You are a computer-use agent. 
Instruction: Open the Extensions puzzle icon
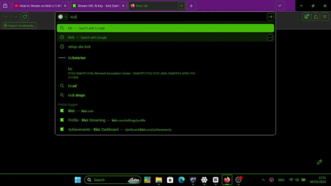(316, 17)
